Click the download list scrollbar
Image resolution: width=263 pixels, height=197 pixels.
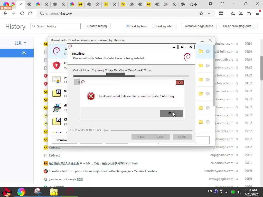(x=214, y=75)
